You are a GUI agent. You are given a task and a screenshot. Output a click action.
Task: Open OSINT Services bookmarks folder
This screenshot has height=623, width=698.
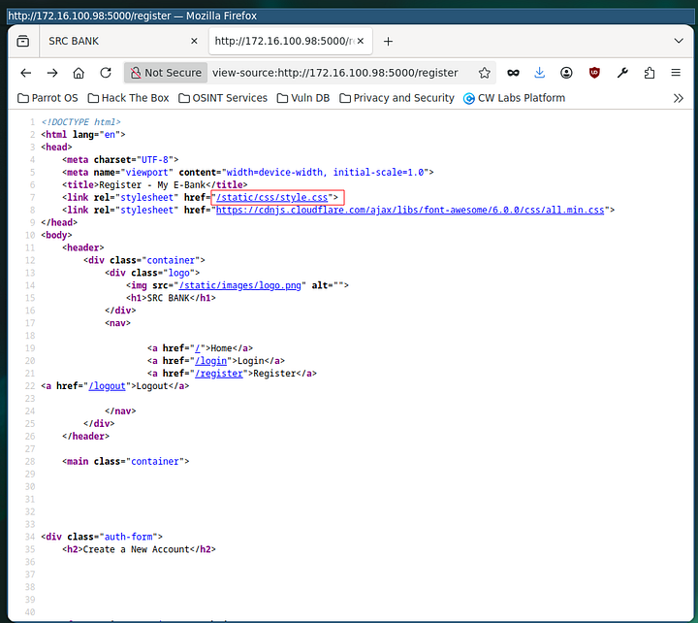[223, 98]
